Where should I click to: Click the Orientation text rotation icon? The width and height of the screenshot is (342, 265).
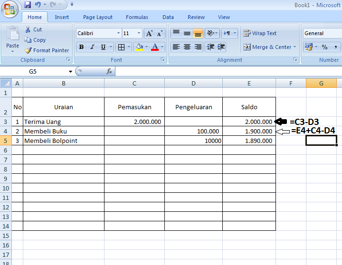click(210, 33)
